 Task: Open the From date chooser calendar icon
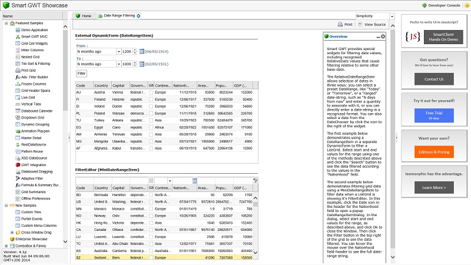(x=141, y=52)
